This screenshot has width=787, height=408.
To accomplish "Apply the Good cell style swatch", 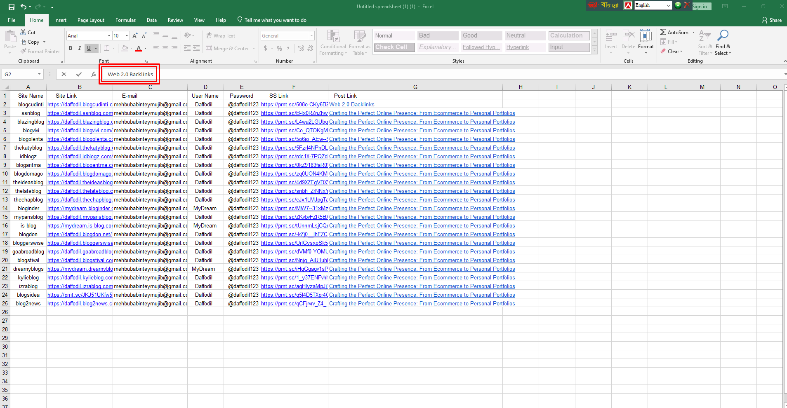I will click(481, 36).
